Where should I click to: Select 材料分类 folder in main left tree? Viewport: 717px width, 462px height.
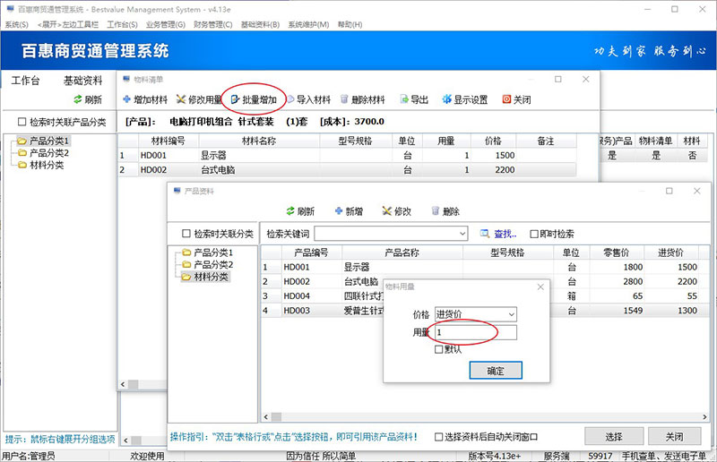point(40,165)
